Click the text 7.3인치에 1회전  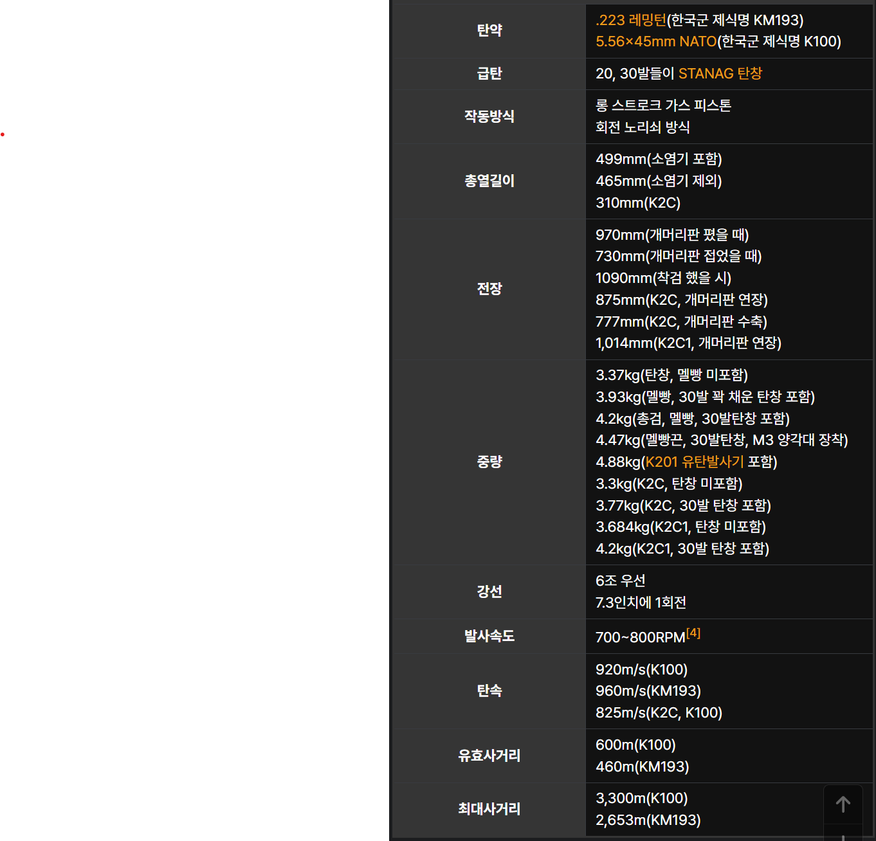click(x=641, y=603)
